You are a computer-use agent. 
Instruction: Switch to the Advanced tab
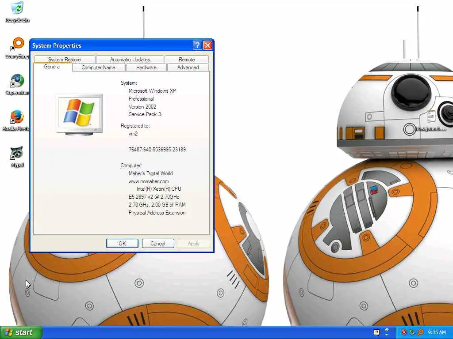pyautogui.click(x=188, y=68)
